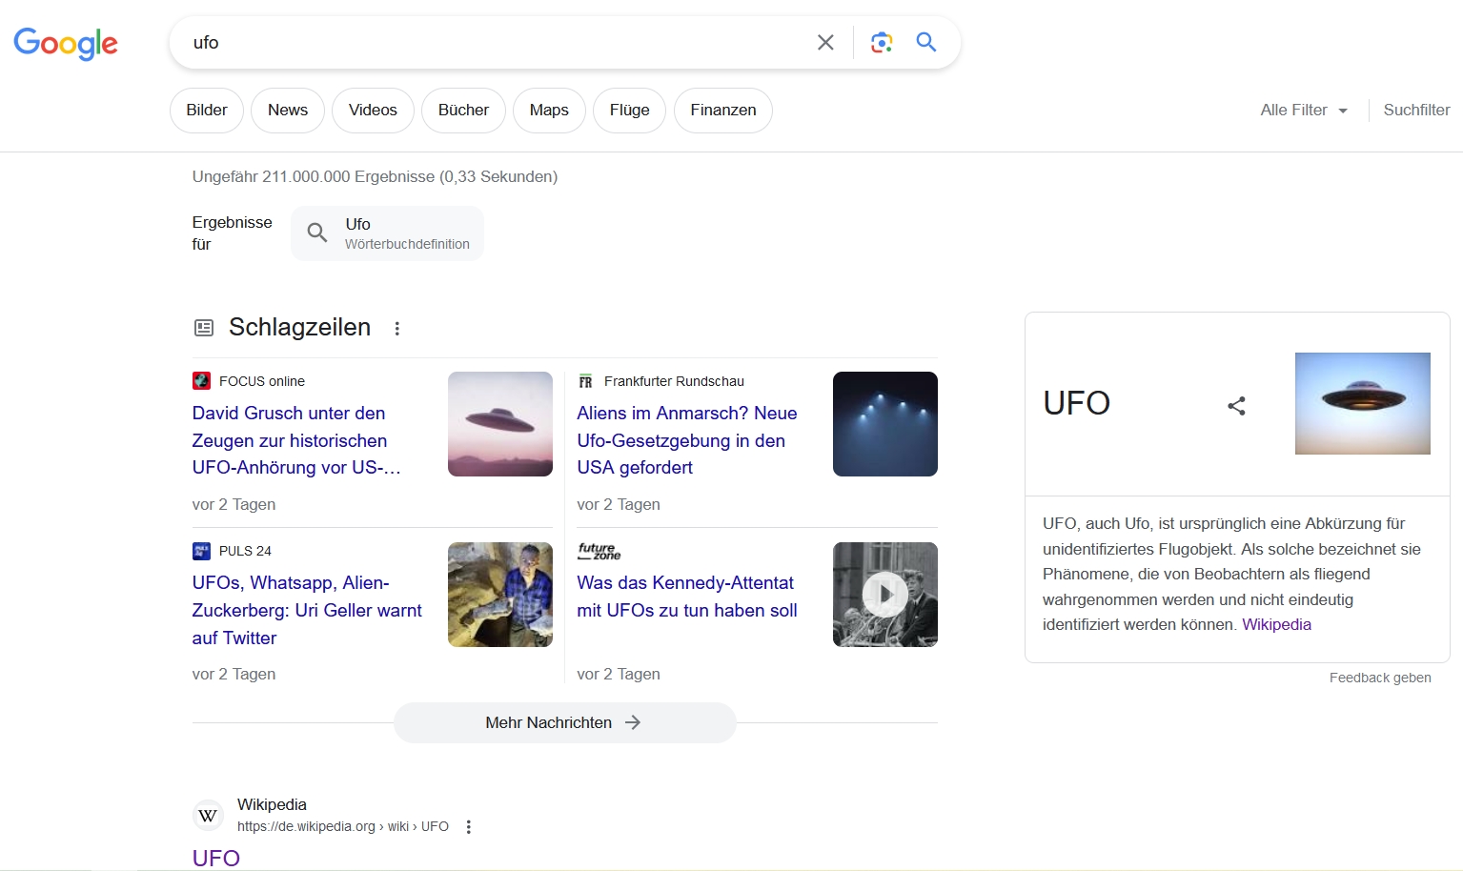This screenshot has height=871, width=1463.
Task: Switch to the Videos tab
Action: point(373,110)
